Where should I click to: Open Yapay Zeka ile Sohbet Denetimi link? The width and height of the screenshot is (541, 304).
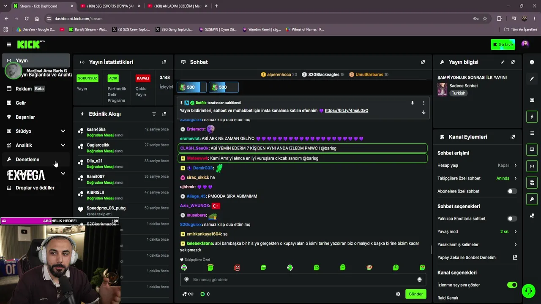pyautogui.click(x=477, y=258)
